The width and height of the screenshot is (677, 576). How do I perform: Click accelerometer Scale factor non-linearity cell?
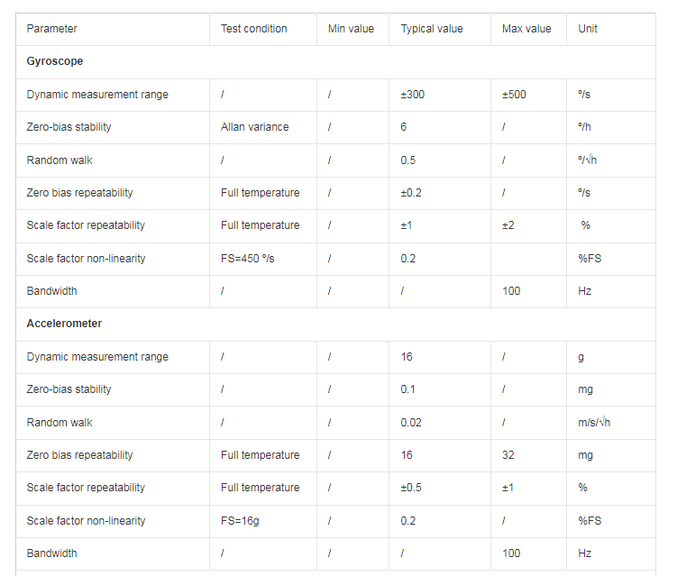[113, 521]
